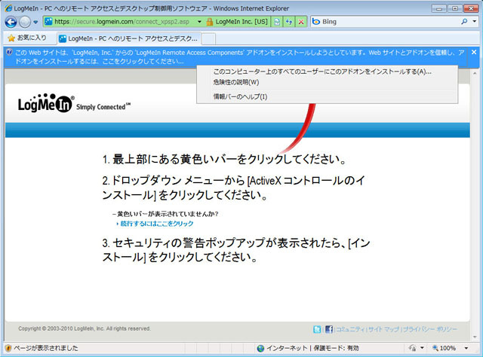This screenshot has width=483, height=357.
Task: Open the サイト マップ footer link
Action: [x=383, y=329]
